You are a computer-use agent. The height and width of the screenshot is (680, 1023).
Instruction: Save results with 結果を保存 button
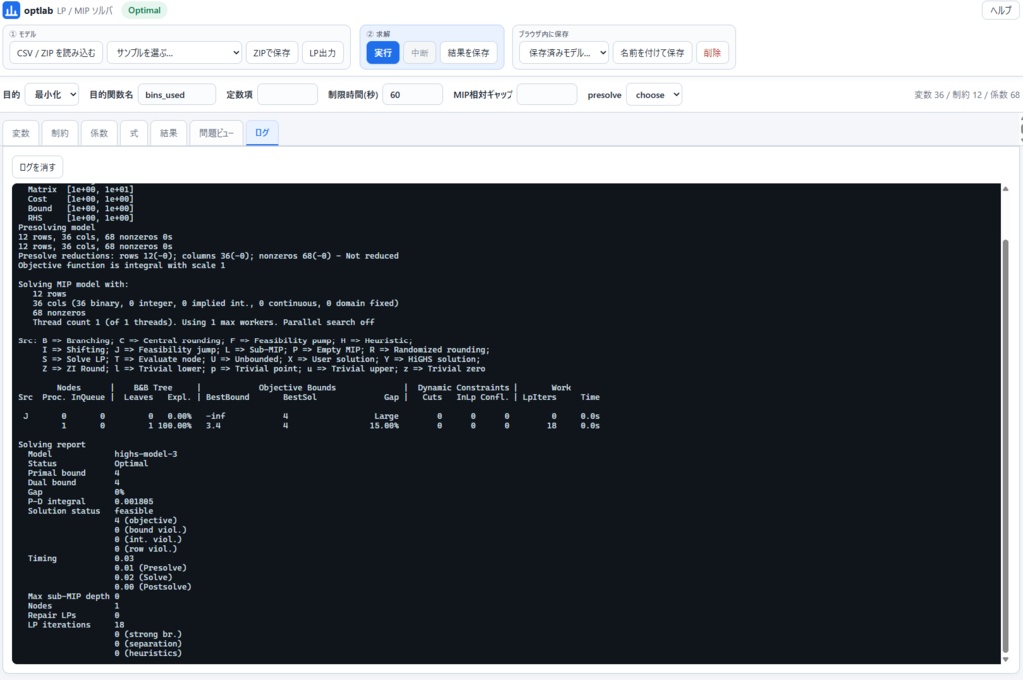coord(468,53)
